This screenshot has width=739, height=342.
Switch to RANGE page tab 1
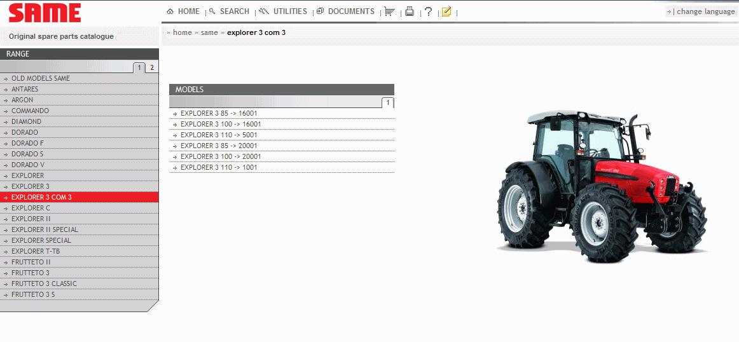click(139, 68)
